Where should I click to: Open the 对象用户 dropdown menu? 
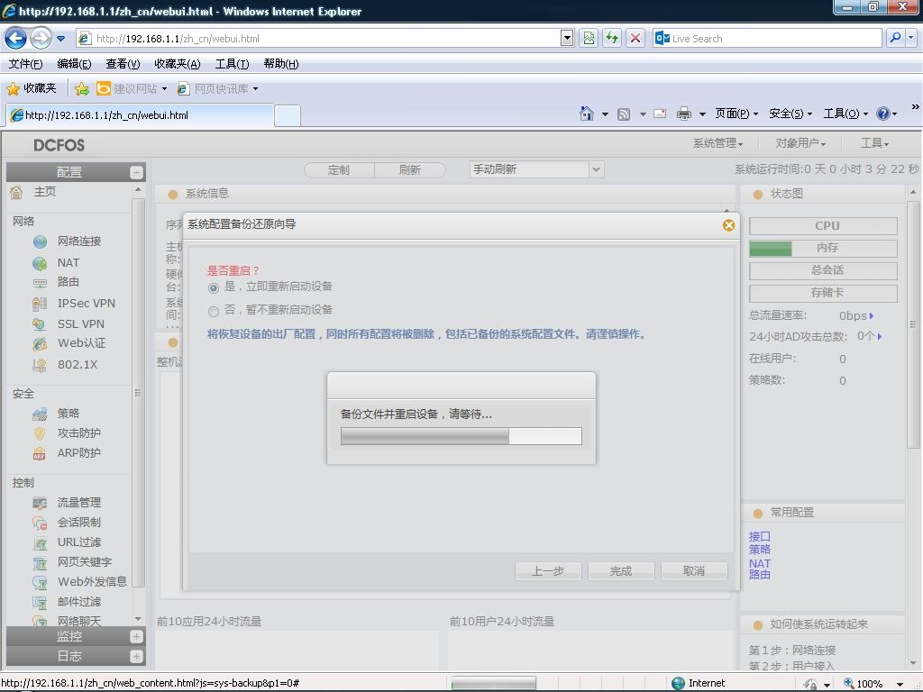[800, 143]
